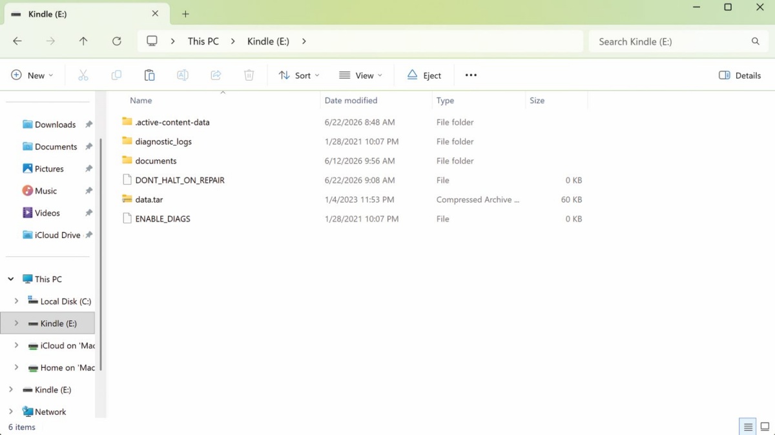775x435 pixels.
Task: Expand iCloud on 'Mac node
Action: [x=17, y=345]
